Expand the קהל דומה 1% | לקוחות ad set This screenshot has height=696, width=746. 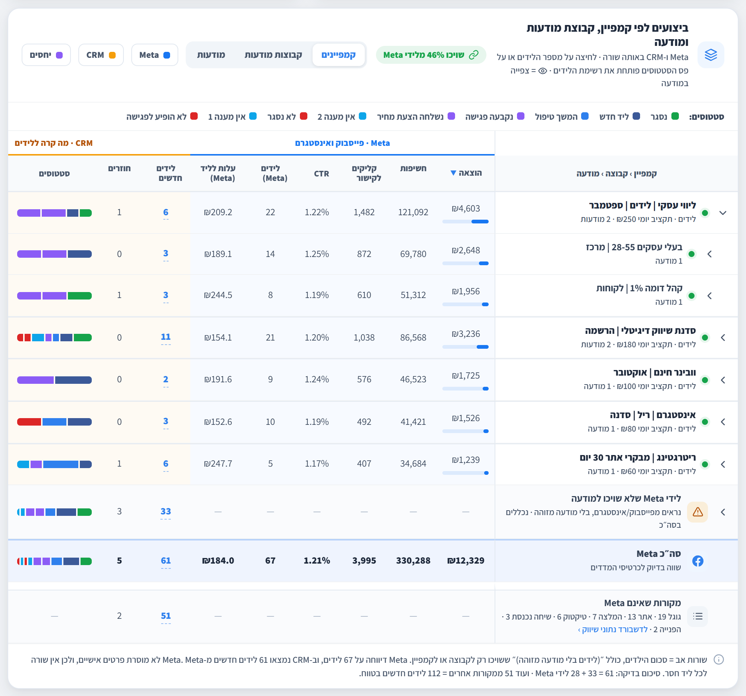709,296
